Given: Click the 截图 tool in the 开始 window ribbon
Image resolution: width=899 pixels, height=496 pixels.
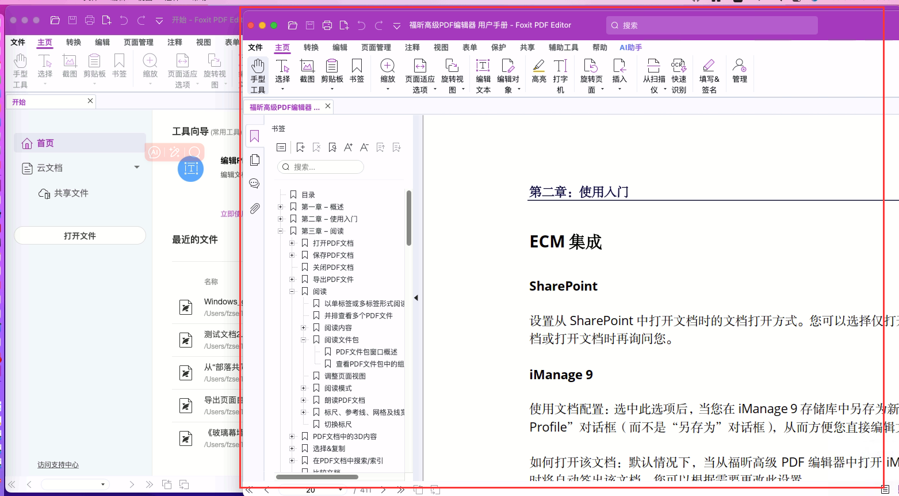Looking at the screenshot, I should tap(70, 66).
